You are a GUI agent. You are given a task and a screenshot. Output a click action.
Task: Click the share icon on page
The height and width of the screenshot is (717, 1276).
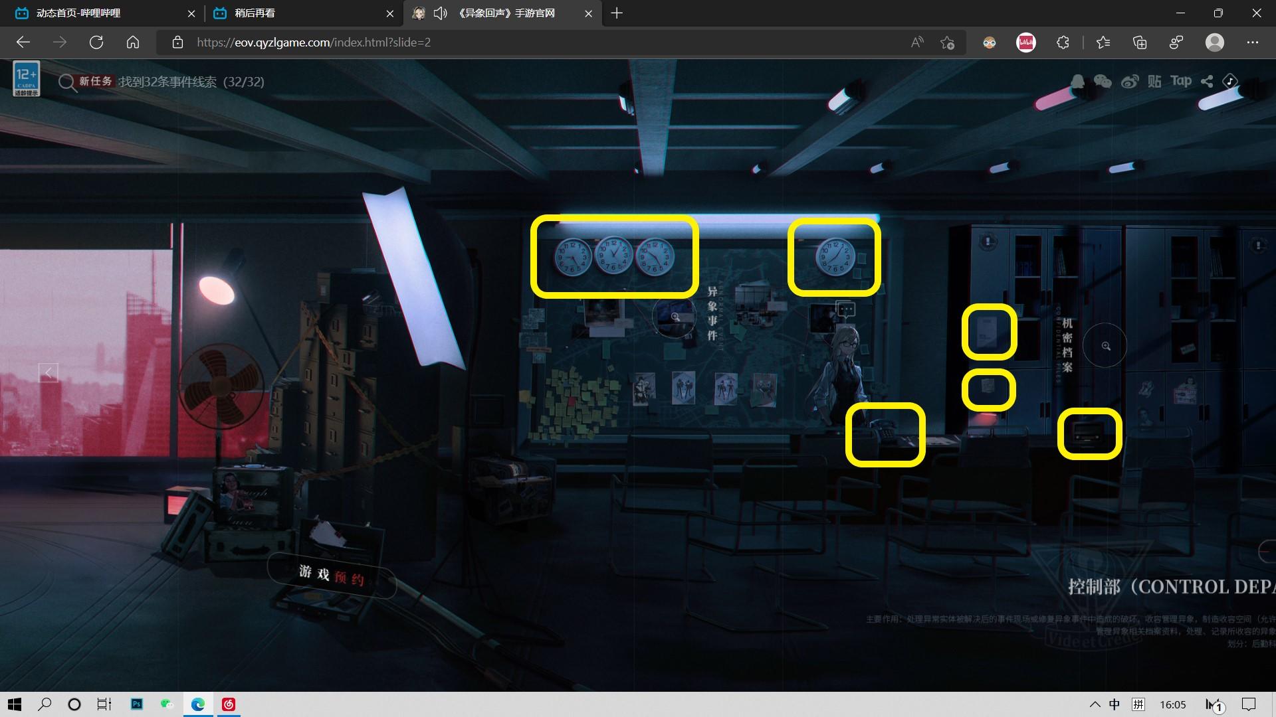(1207, 81)
